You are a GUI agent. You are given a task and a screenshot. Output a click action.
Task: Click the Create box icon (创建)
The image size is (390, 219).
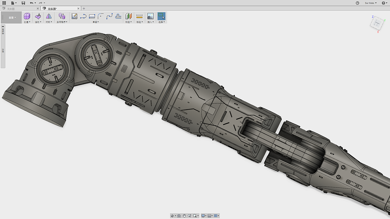tap(27, 16)
